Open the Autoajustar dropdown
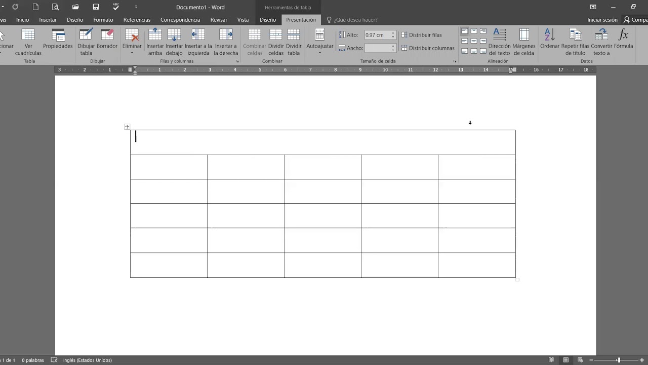This screenshot has height=365, width=648. pyautogui.click(x=320, y=42)
